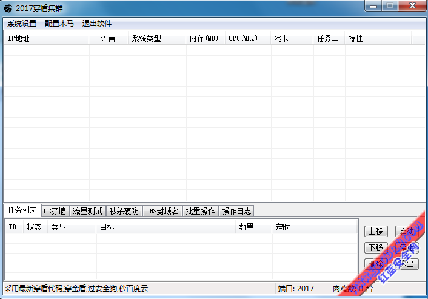The image size is (428, 299).
Task: Select the 秒杀硬防 tab
Action: coord(124,211)
